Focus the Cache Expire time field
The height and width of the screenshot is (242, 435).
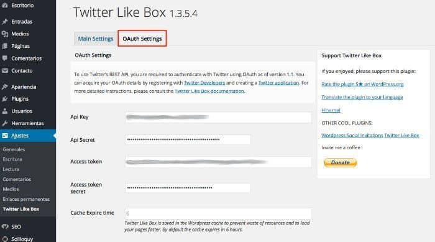(x=218, y=213)
